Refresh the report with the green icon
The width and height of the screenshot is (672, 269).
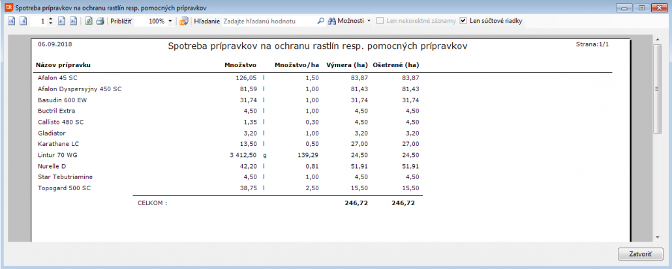[89, 21]
